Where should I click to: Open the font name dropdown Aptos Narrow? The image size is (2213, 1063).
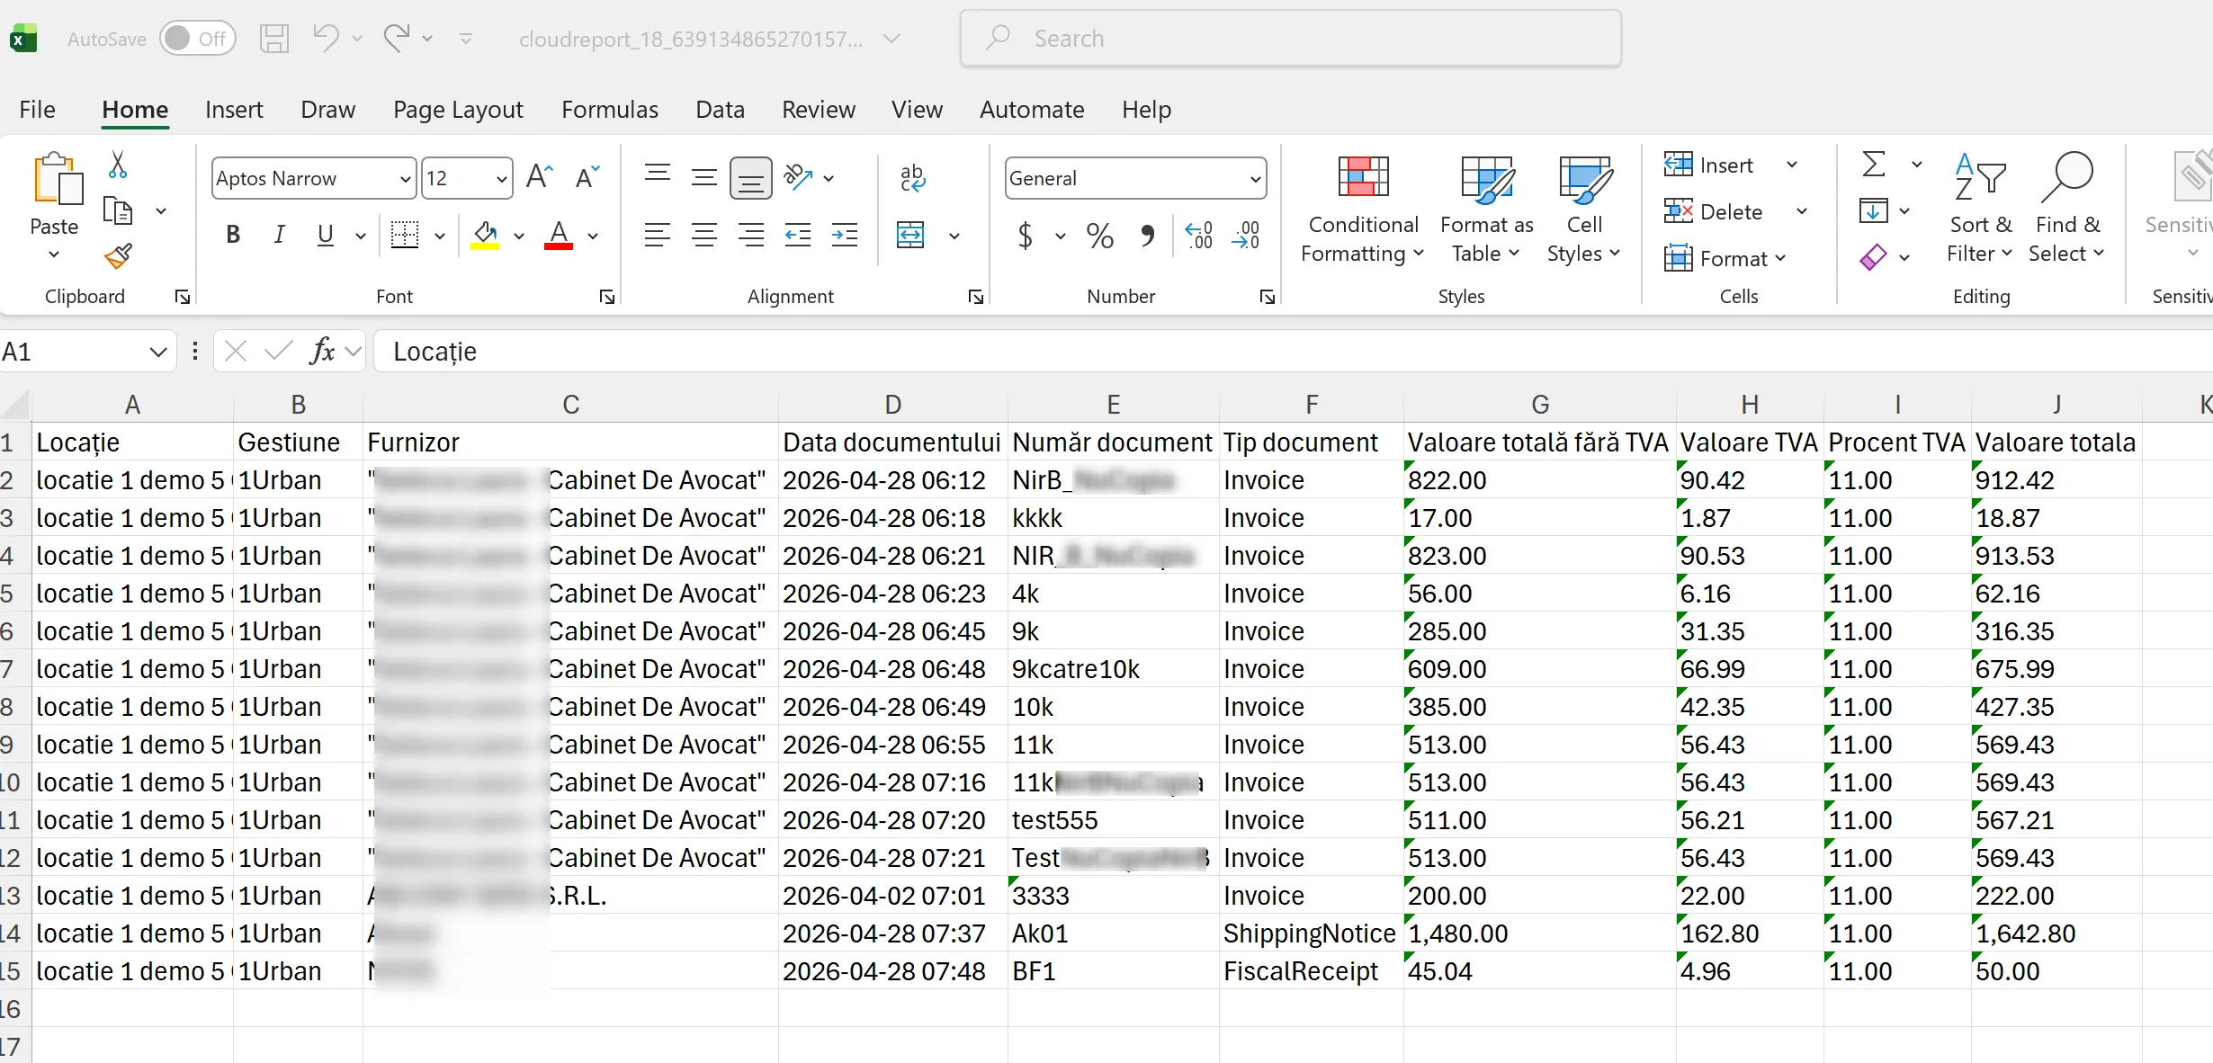406,179
